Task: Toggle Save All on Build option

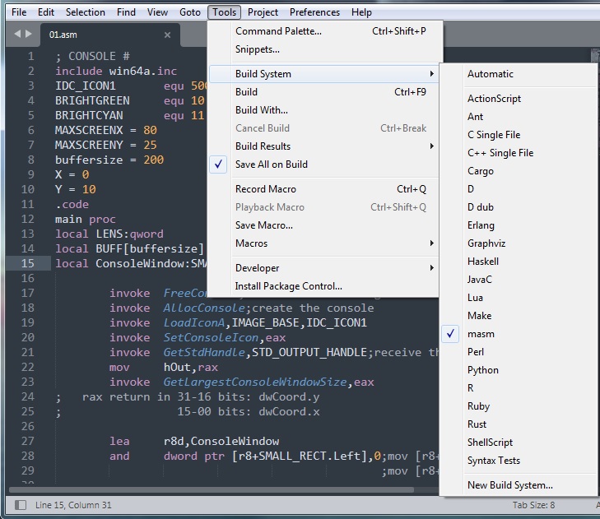Action: point(272,165)
